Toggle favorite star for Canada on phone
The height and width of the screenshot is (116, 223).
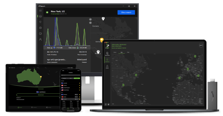[x=80, y=85]
